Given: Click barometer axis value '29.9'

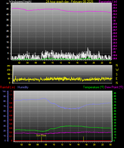Looking at the screenshot, I should pos(115,24).
